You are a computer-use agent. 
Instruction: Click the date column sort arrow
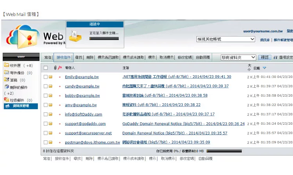[x=264, y=68]
